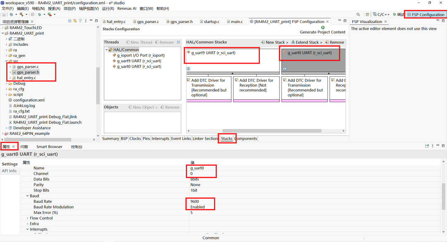Image resolution: width=447 pixels, height=242 pixels.
Task: Expand the Extra property group
Action: click(x=28, y=224)
